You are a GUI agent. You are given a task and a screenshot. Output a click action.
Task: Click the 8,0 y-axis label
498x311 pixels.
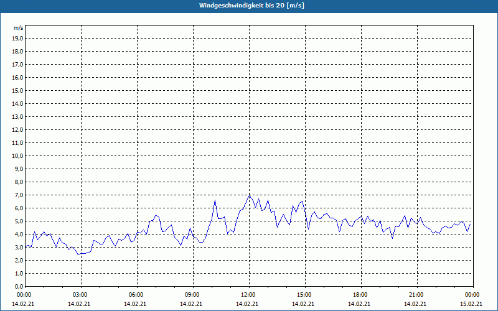19,182
